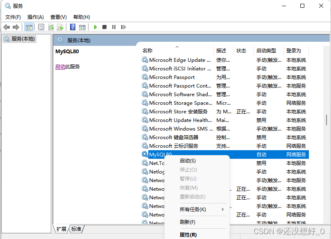Open the blue Help question-mark icon

click(x=73, y=27)
